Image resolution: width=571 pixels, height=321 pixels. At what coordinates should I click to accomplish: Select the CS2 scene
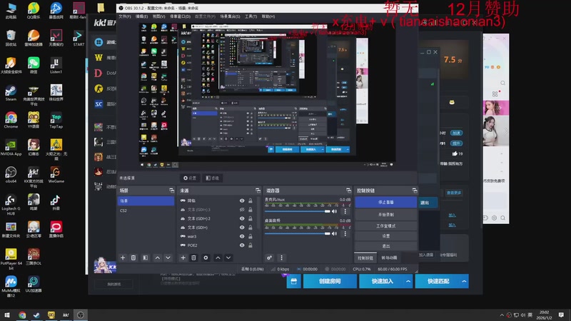click(146, 210)
